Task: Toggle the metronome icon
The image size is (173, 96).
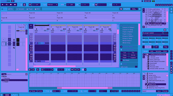Action: coord(24,5)
